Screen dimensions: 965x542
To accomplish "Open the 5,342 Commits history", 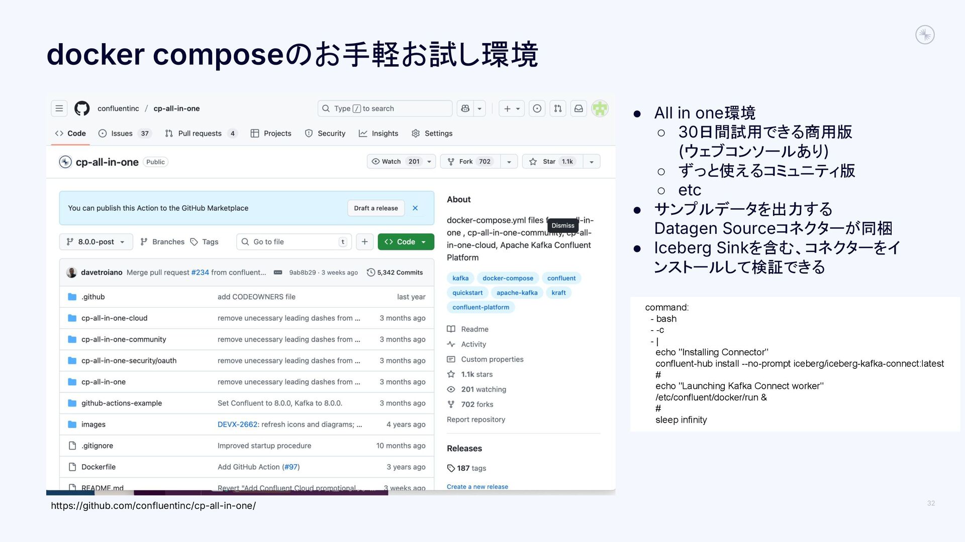I will (x=395, y=273).
